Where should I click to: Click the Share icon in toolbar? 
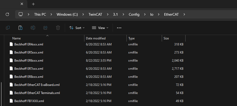coord(45,28)
